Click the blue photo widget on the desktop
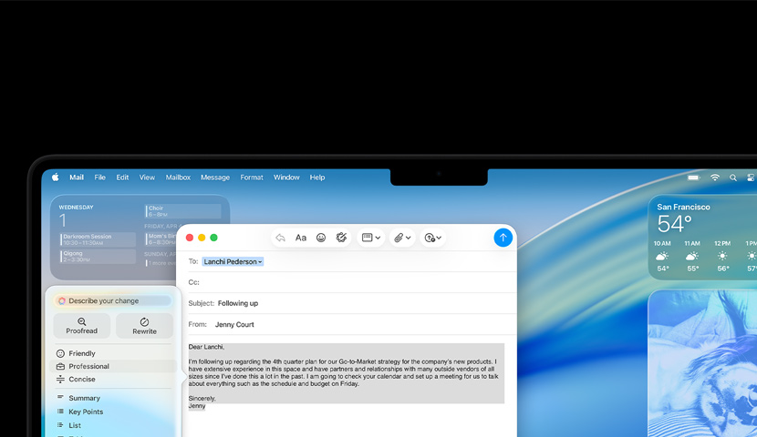 click(x=702, y=363)
